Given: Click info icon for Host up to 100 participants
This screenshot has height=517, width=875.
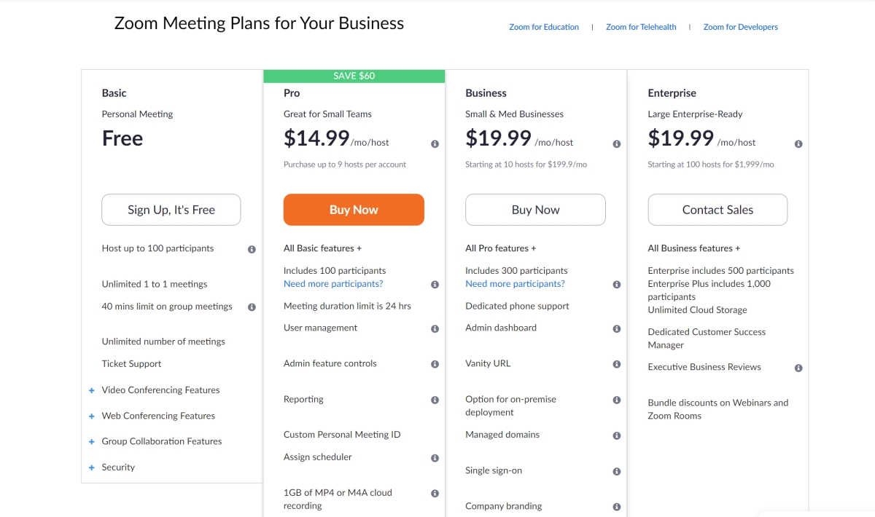Looking at the screenshot, I should [252, 249].
